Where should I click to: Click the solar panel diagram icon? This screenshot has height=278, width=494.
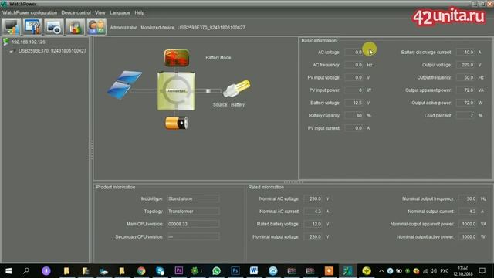click(124, 85)
